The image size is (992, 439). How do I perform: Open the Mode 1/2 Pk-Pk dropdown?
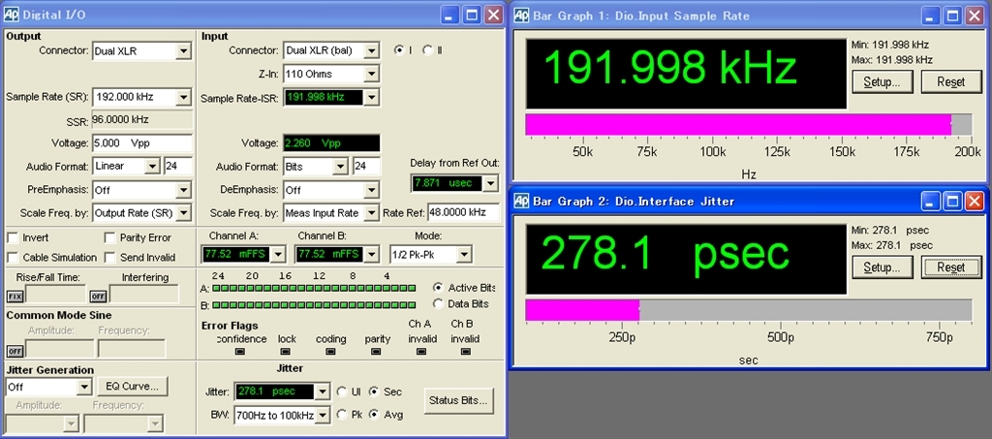coord(464,255)
